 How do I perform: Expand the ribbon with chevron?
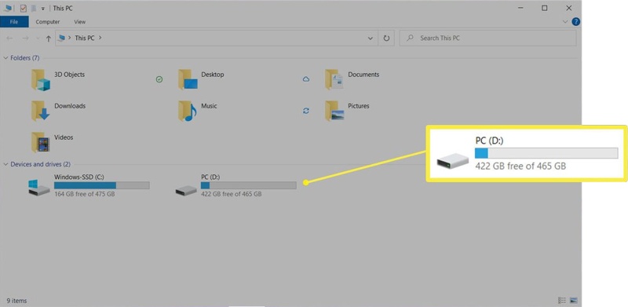(x=565, y=22)
